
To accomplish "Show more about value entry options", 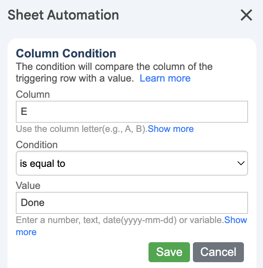I will coord(235,220).
